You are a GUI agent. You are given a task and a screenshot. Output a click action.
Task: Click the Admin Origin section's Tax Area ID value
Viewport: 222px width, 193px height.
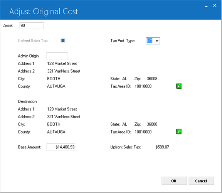[143, 86]
